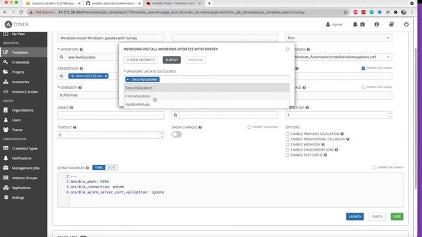Click the Ansible Tower logo
The width and height of the screenshot is (422, 237).
point(16,24)
